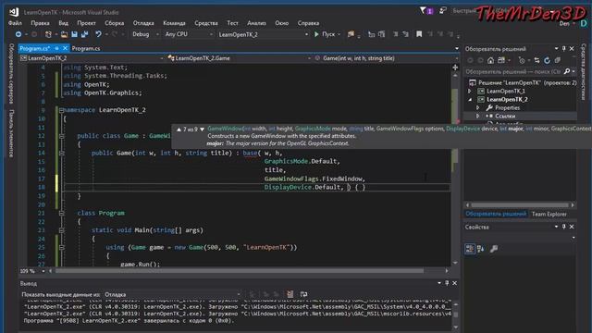The image size is (592, 333).
Task: Click the Undo arrow icon
Action: [x=98, y=34]
